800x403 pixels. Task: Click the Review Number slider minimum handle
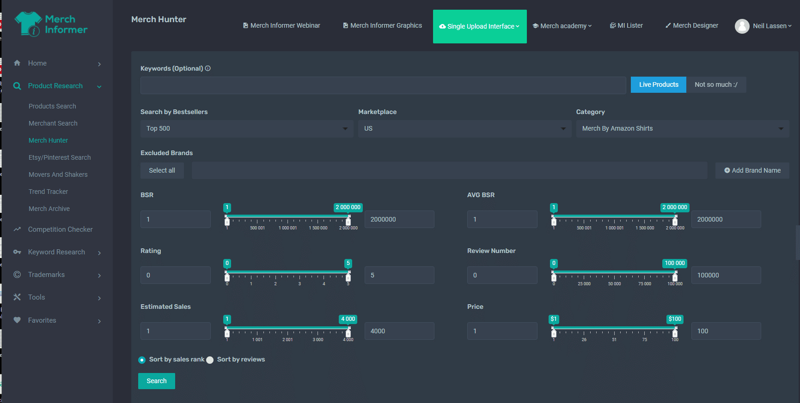click(554, 277)
